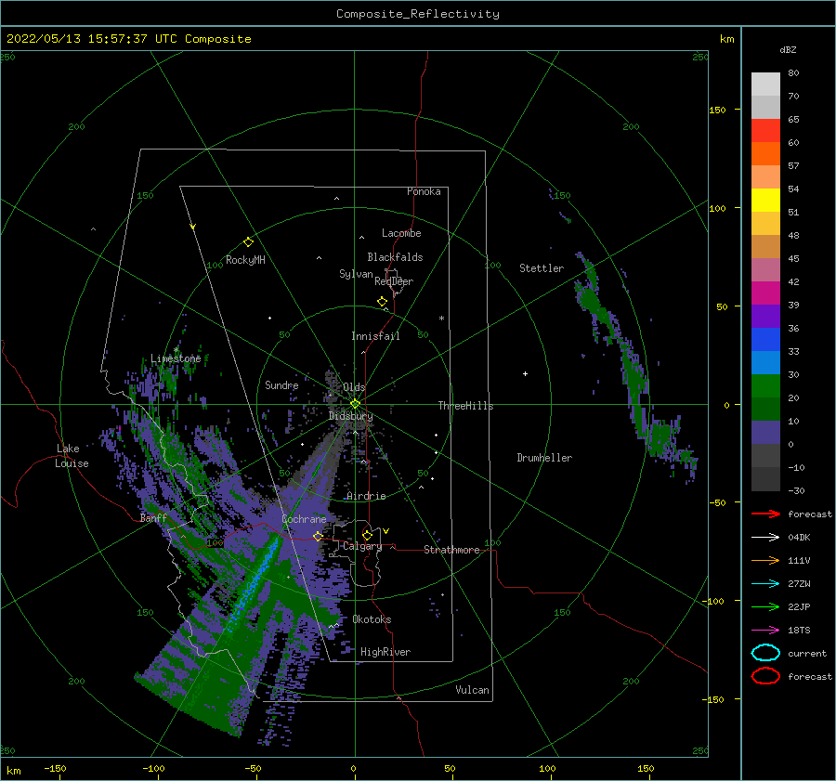The width and height of the screenshot is (836, 781).
Task: Click the 18TS legend label
Action: (799, 631)
